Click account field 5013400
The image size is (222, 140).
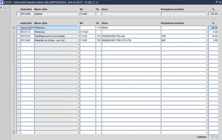point(27,40)
